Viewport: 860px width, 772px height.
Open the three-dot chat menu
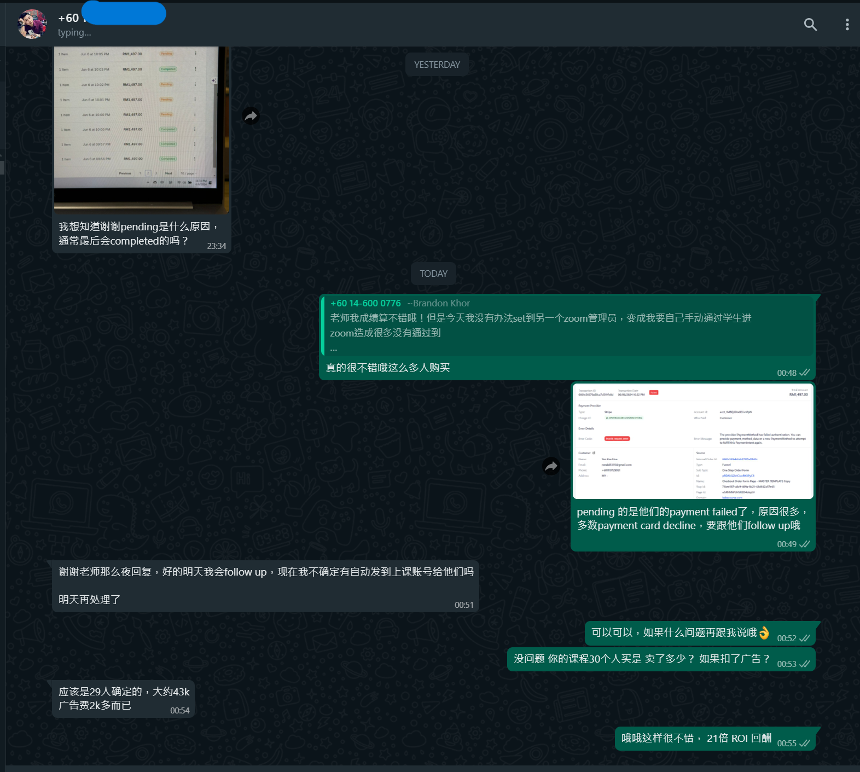(x=847, y=25)
